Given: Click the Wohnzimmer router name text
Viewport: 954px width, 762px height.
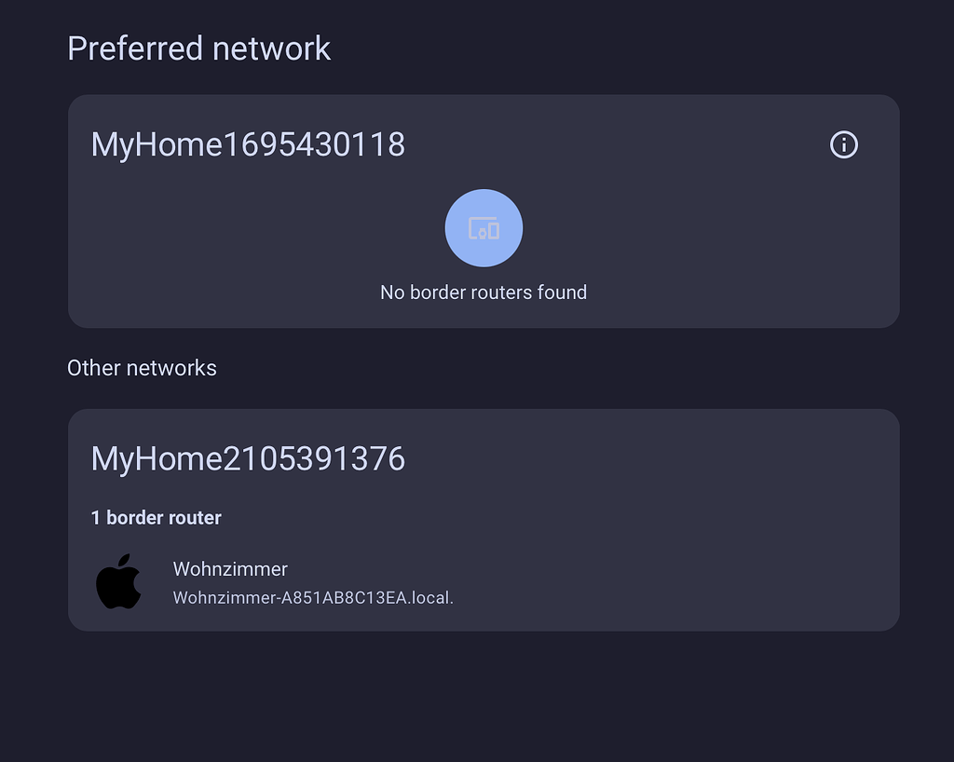Looking at the screenshot, I should coord(230,568).
